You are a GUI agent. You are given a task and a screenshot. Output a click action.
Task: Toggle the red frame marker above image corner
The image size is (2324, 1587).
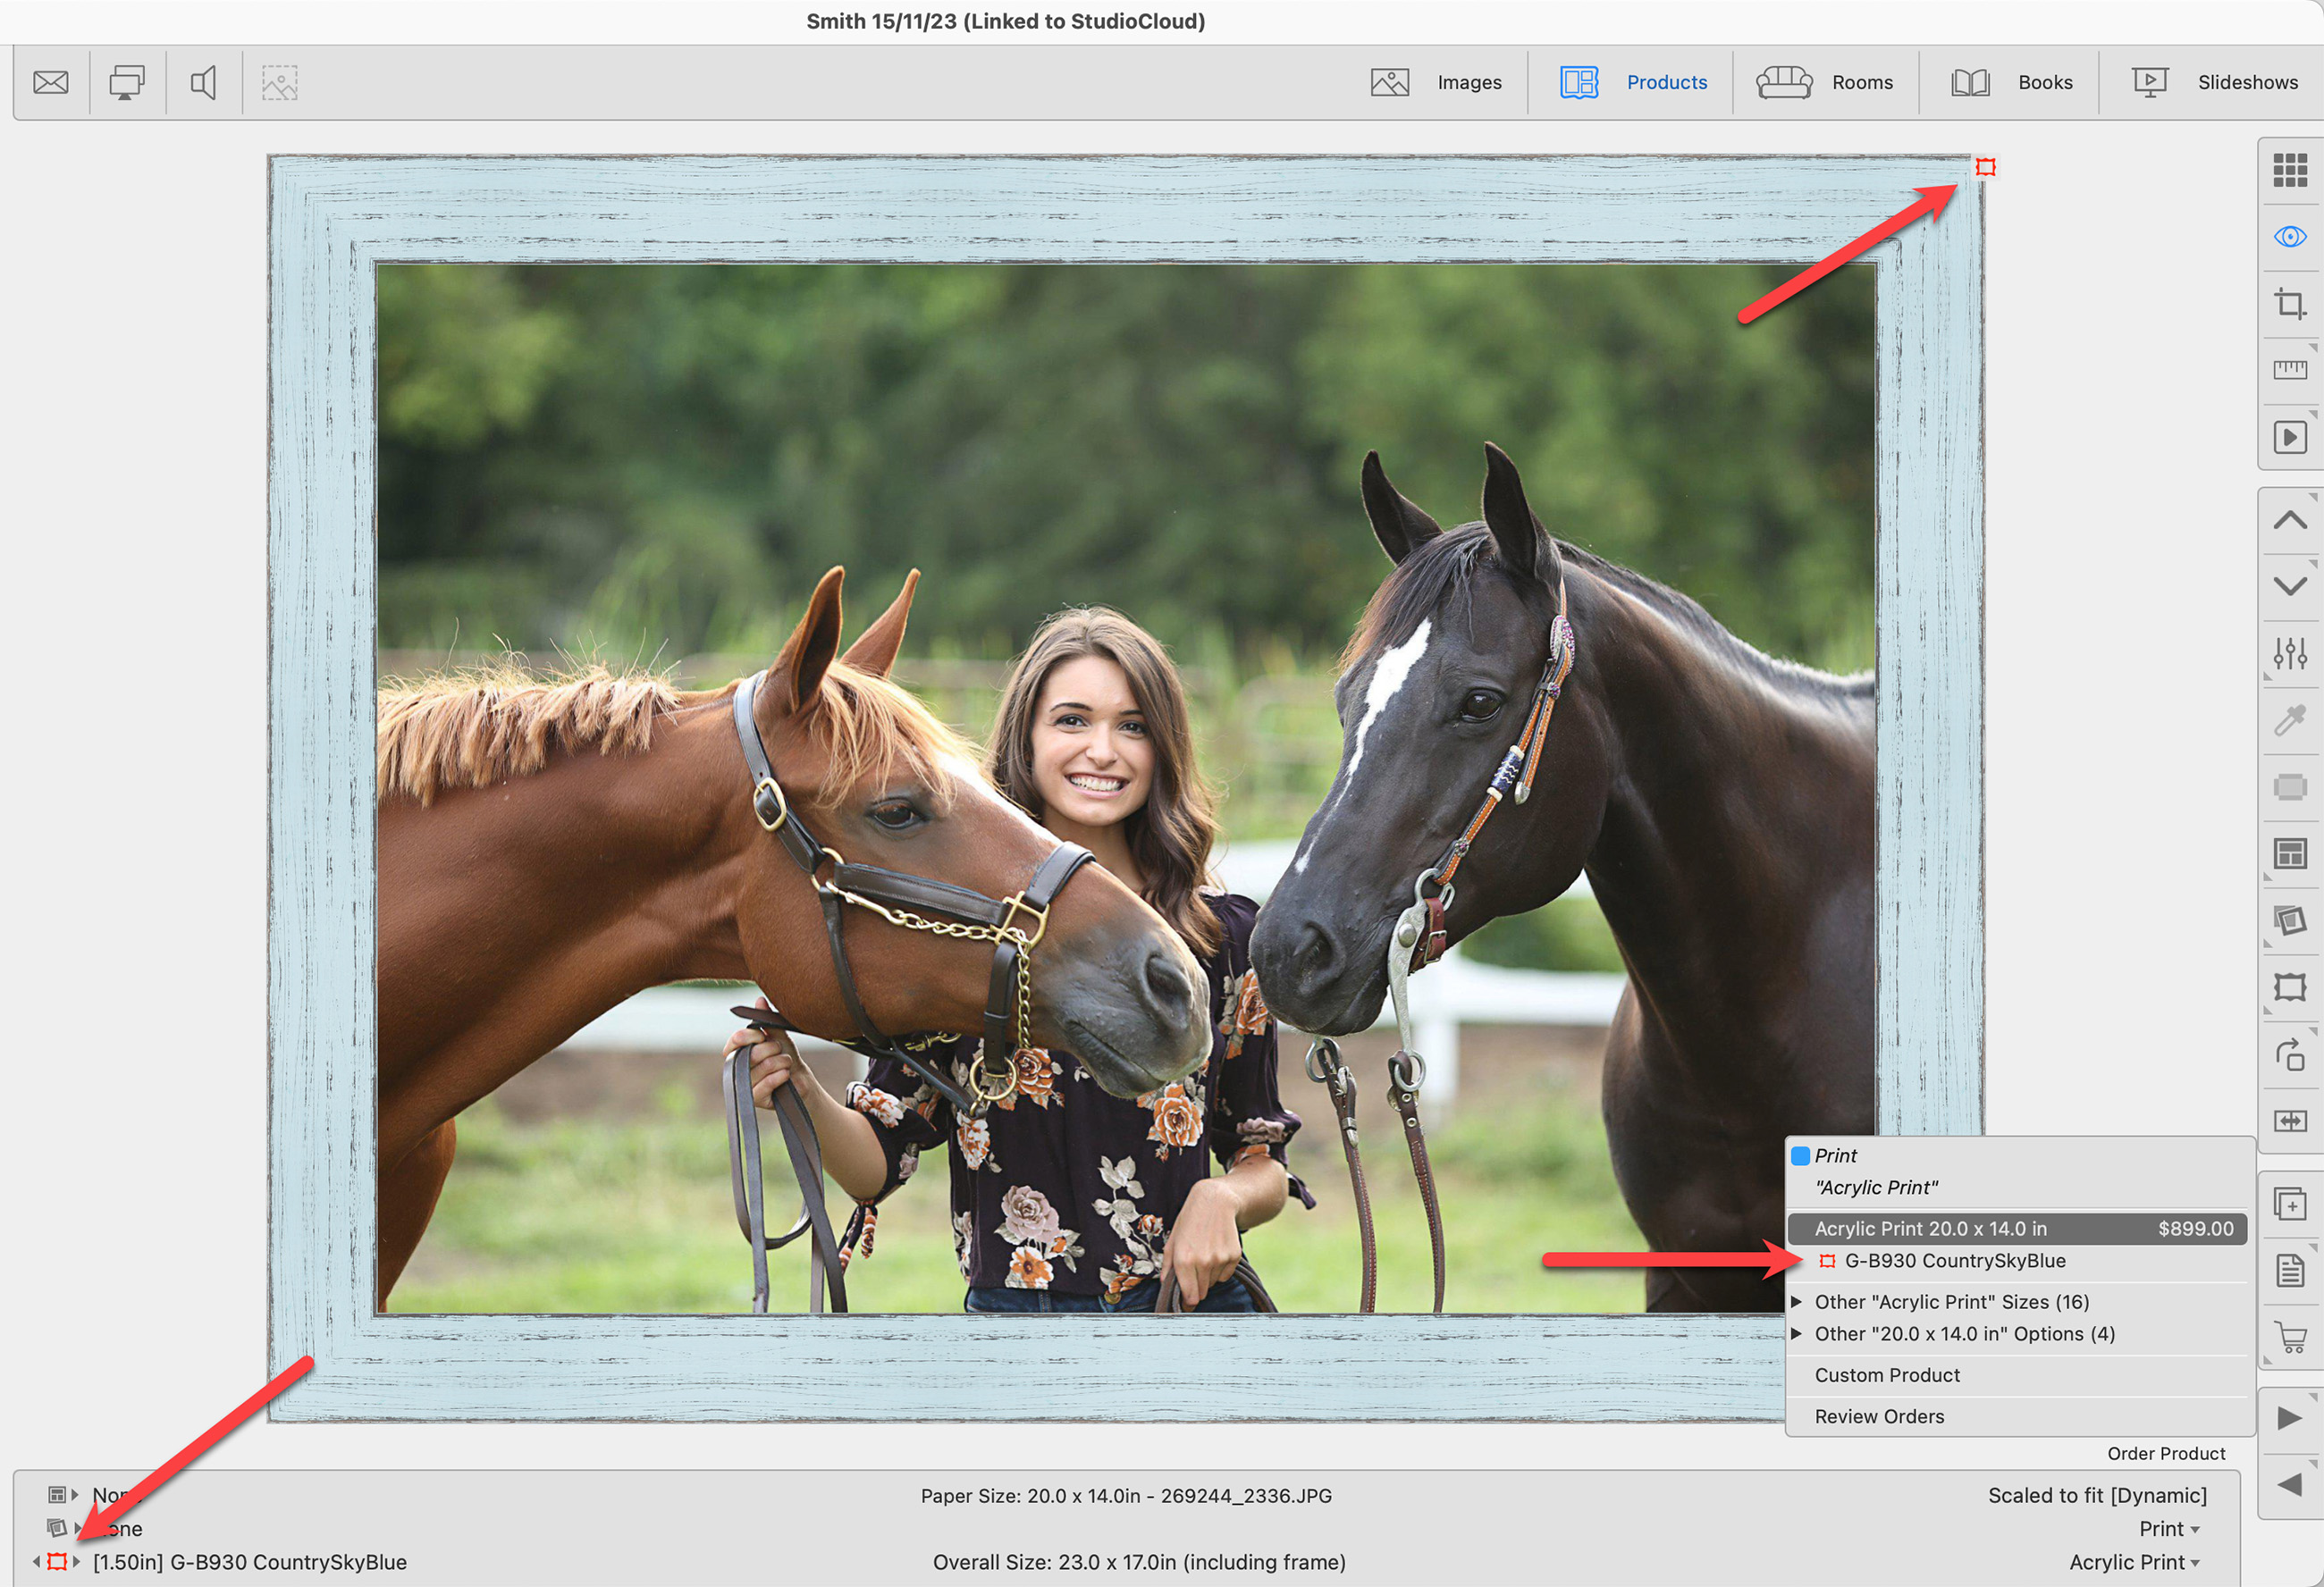click(1985, 167)
